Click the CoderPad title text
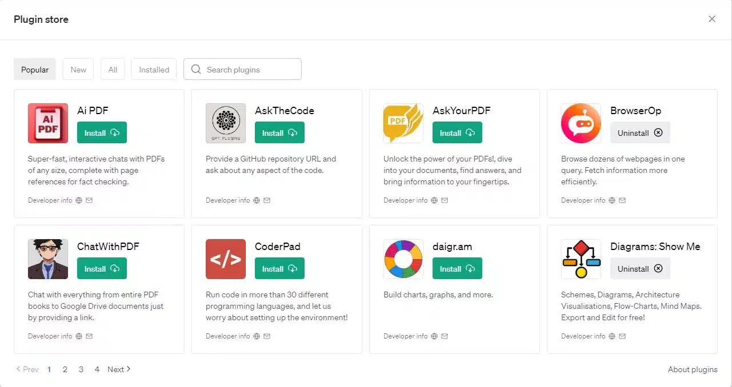 [x=278, y=247]
